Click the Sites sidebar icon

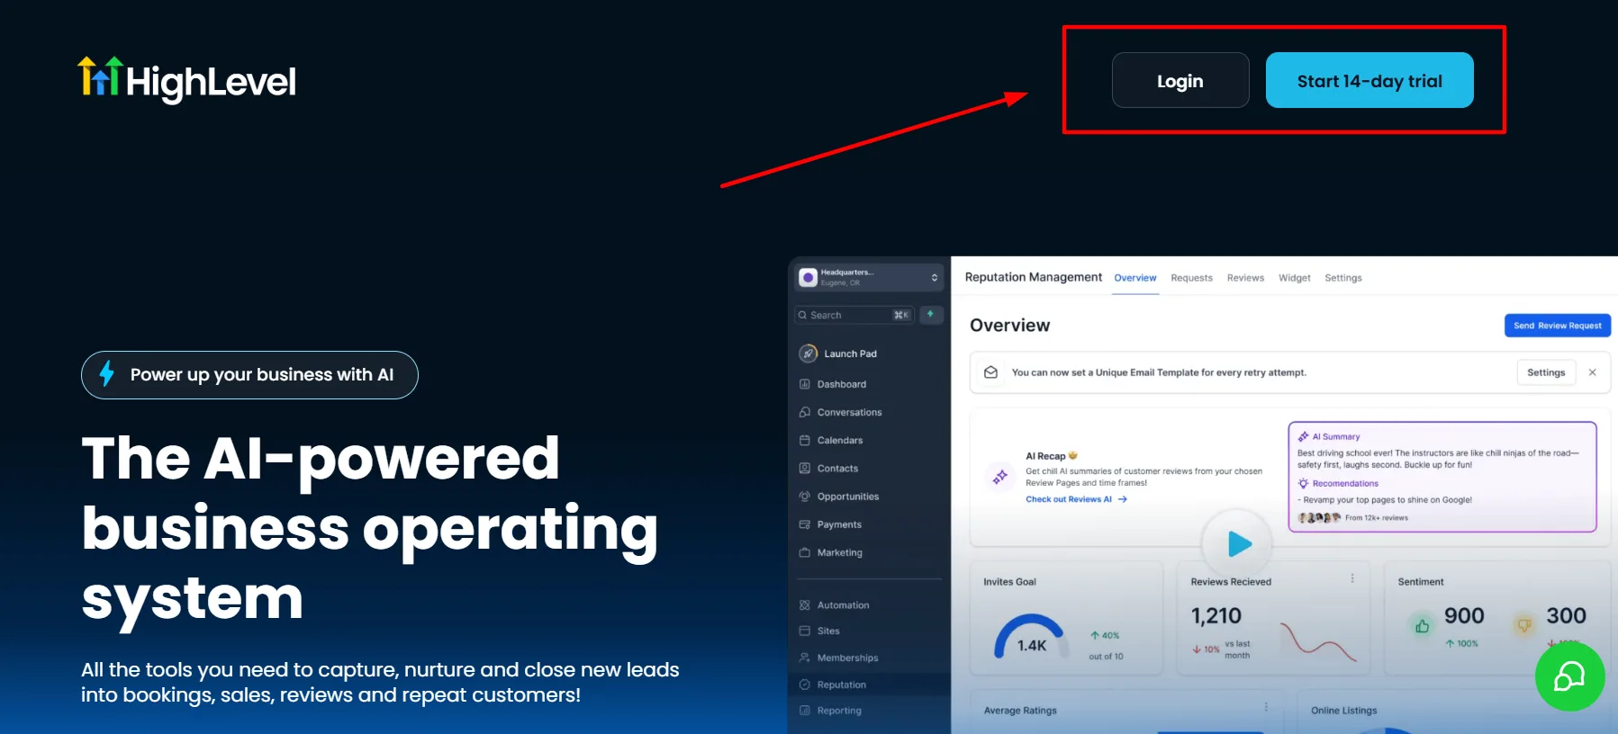pos(805,631)
